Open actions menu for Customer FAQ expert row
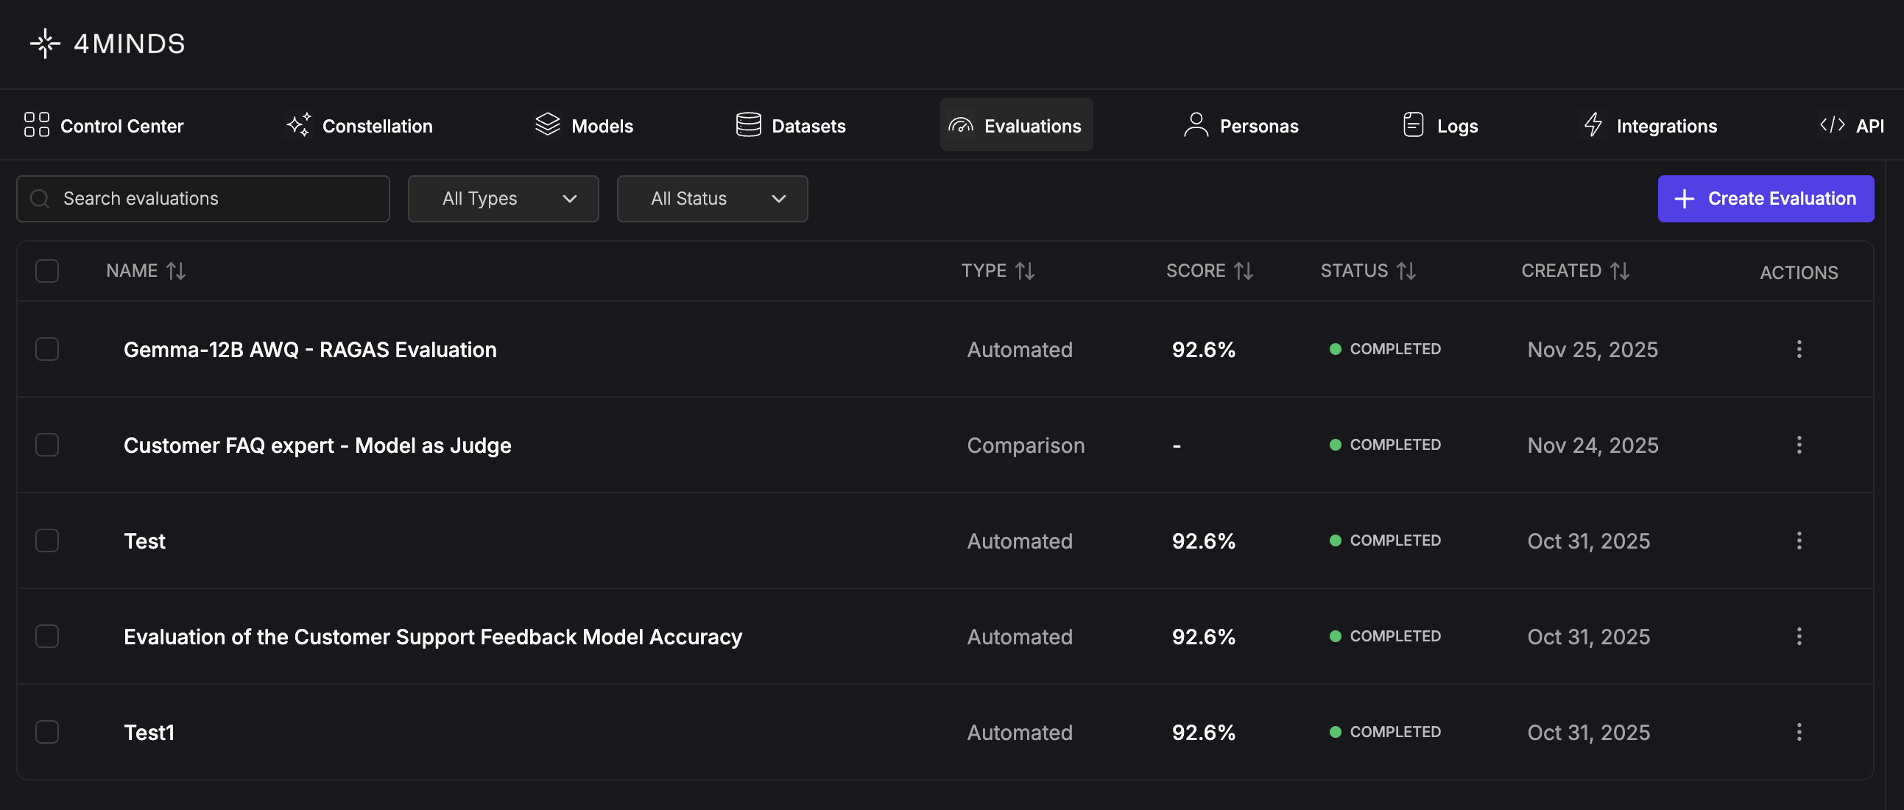The height and width of the screenshot is (810, 1904). pos(1798,445)
